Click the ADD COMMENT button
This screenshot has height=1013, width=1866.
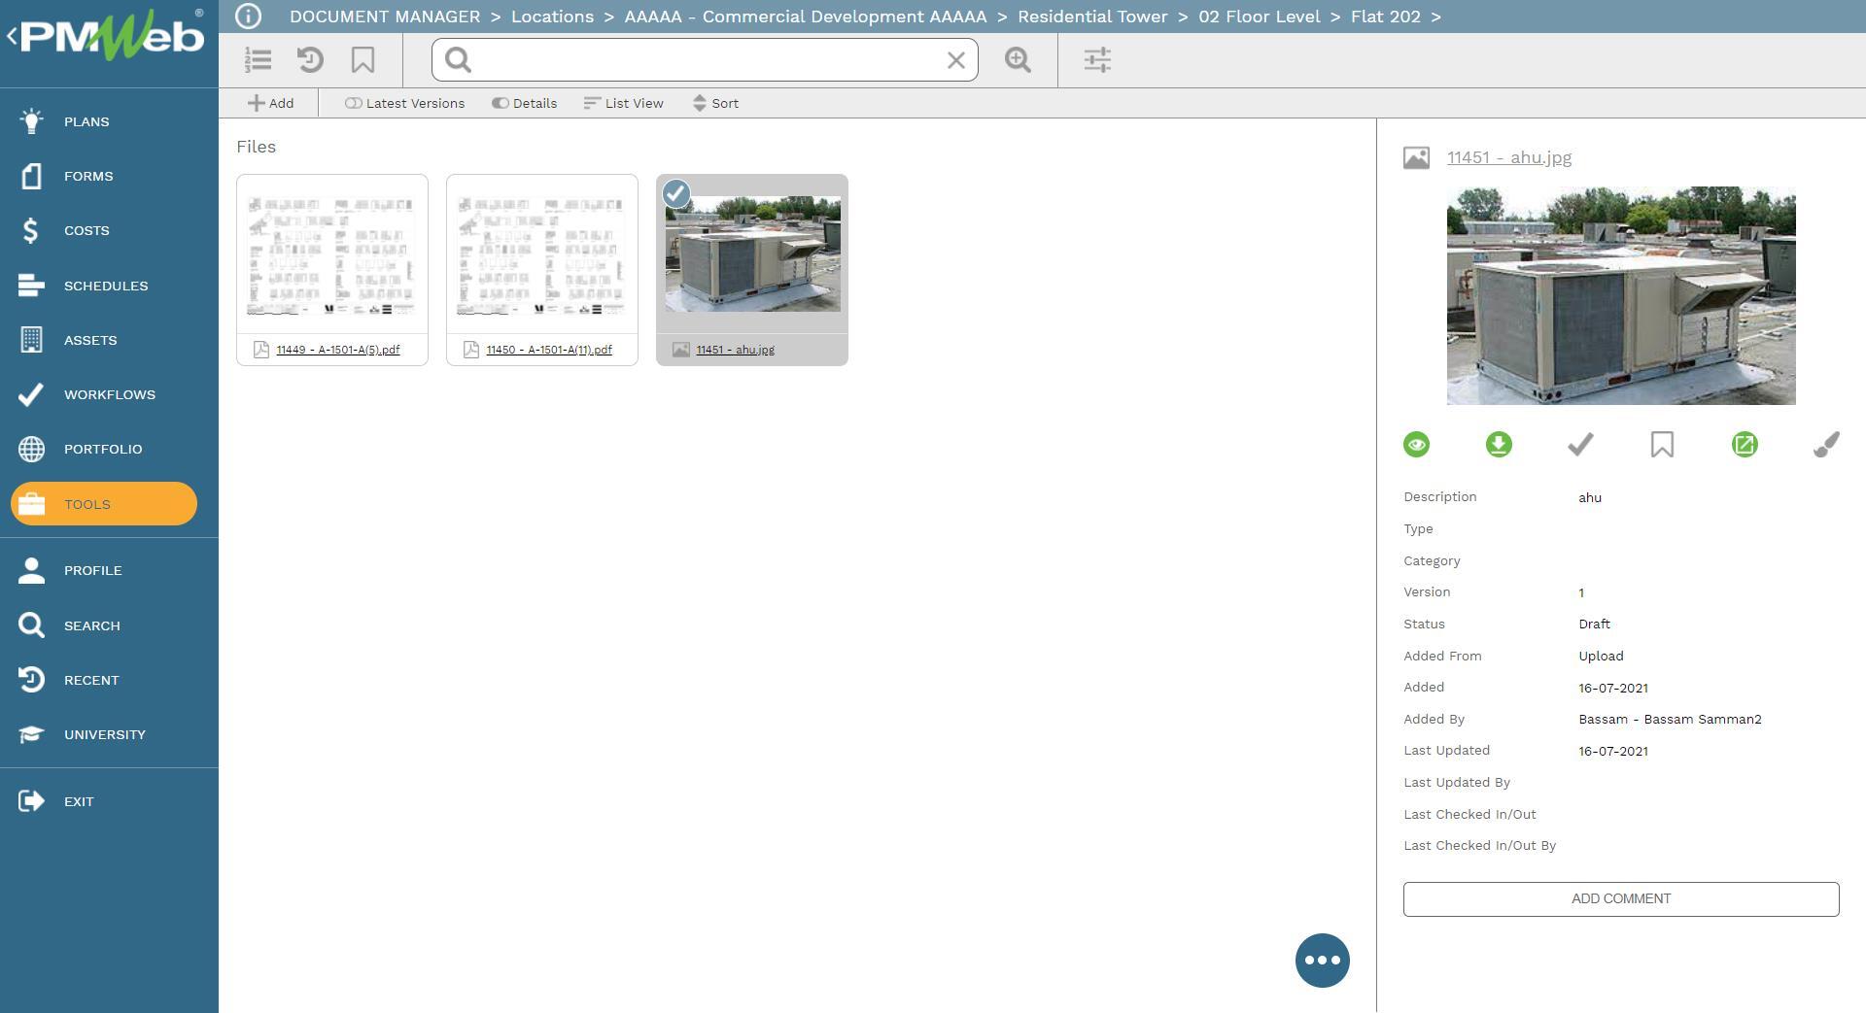click(x=1620, y=898)
